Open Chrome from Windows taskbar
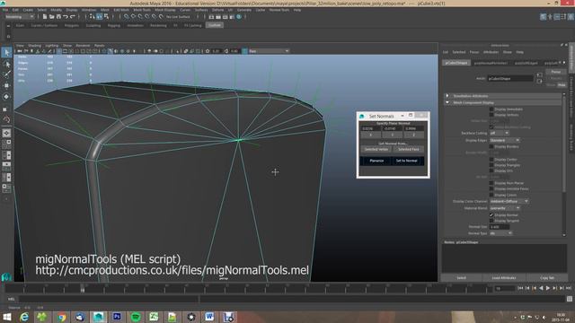The height and width of the screenshot is (323, 575). [61, 317]
